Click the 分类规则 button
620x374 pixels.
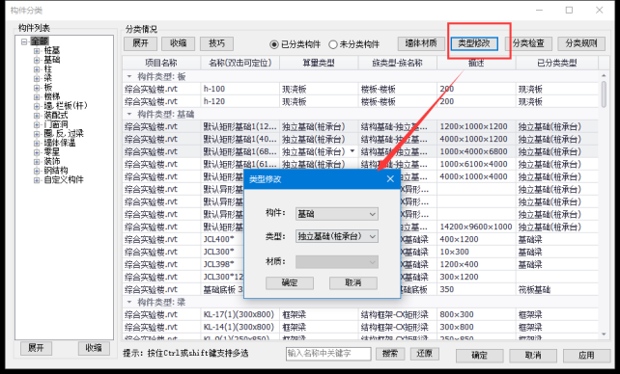pos(581,43)
